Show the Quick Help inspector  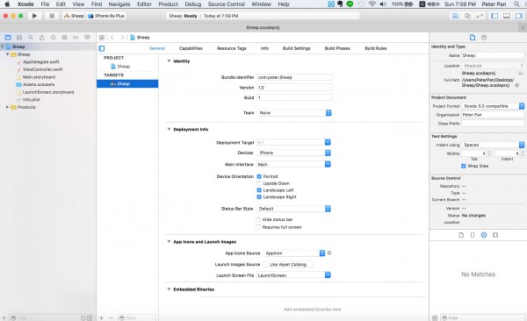[x=484, y=37]
